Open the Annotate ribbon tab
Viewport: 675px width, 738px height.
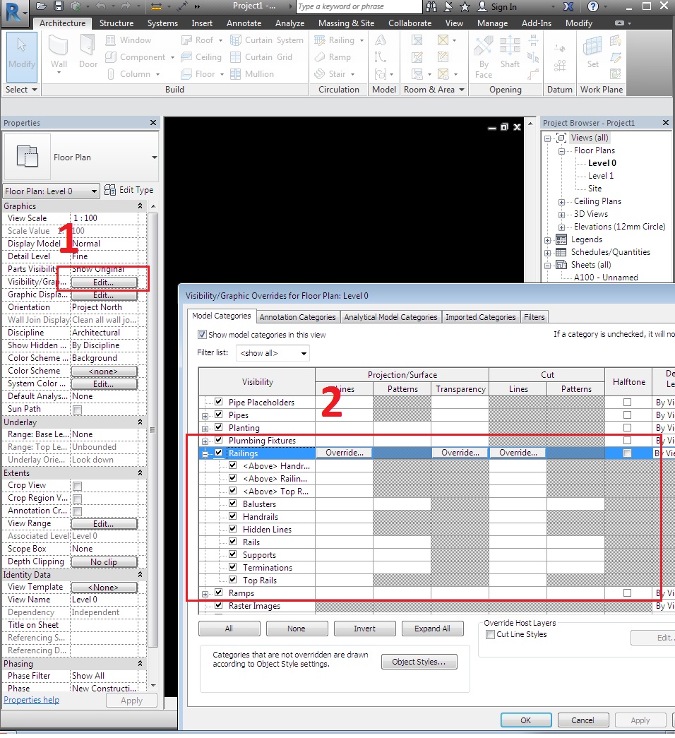tap(244, 23)
